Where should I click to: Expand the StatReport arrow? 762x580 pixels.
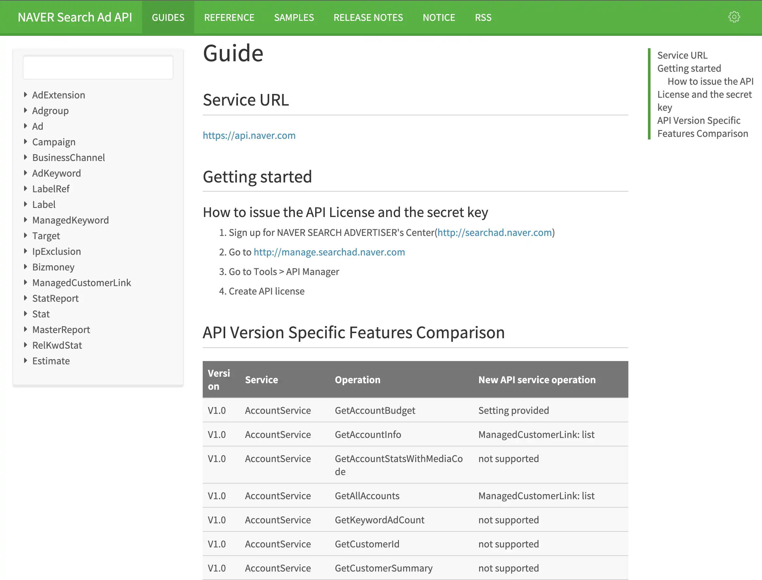coord(25,298)
